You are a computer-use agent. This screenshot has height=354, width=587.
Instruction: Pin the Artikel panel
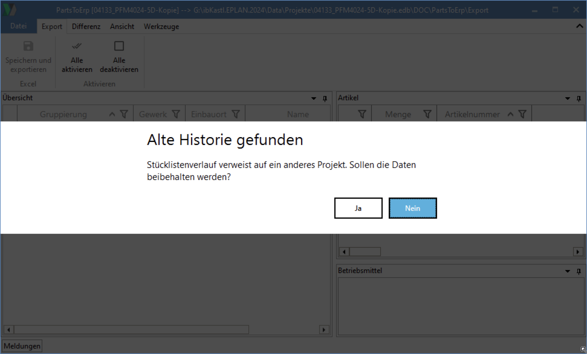coord(579,98)
